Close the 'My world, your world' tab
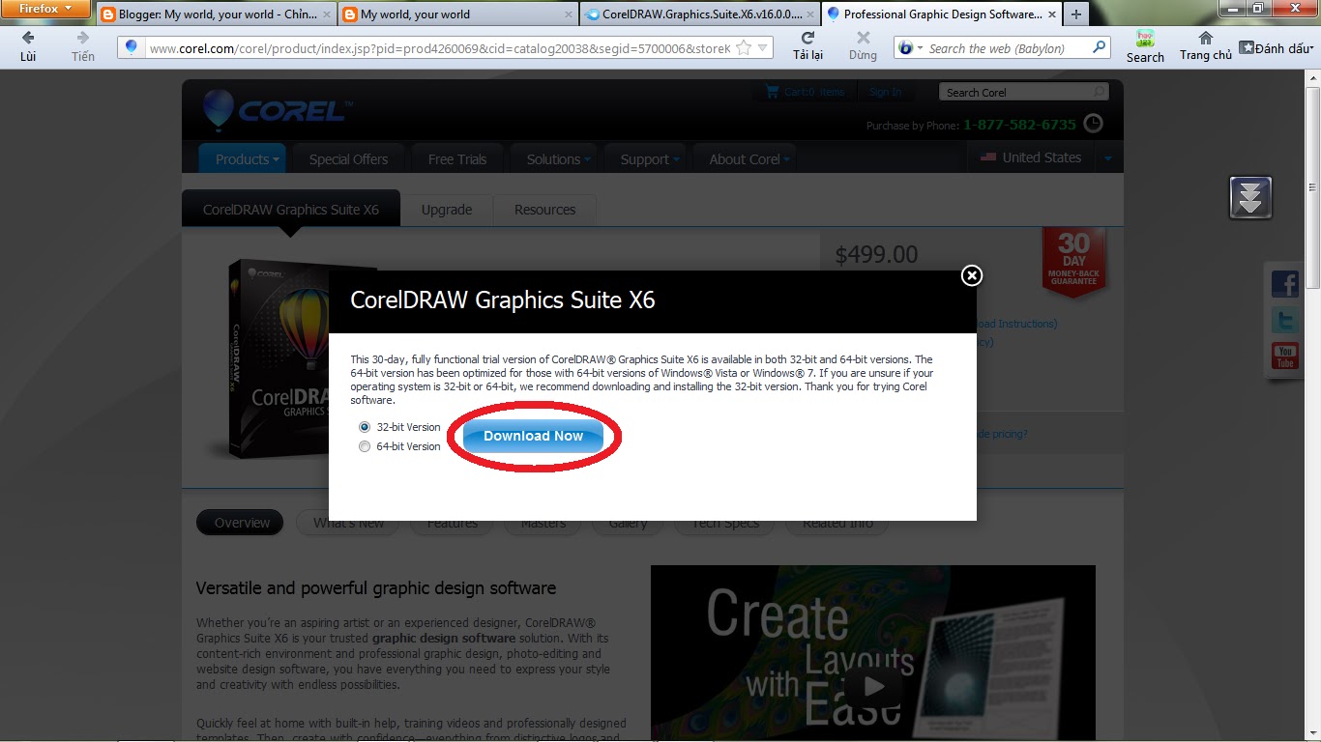 (568, 15)
